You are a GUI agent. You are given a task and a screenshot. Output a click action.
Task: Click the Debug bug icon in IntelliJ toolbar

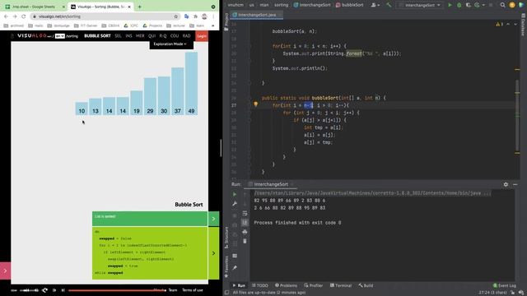(459, 5)
